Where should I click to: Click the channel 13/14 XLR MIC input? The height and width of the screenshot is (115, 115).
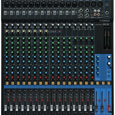(81, 4)
